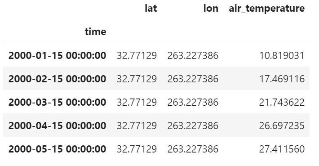Click the time index label
The image size is (319, 166).
click(x=95, y=32)
